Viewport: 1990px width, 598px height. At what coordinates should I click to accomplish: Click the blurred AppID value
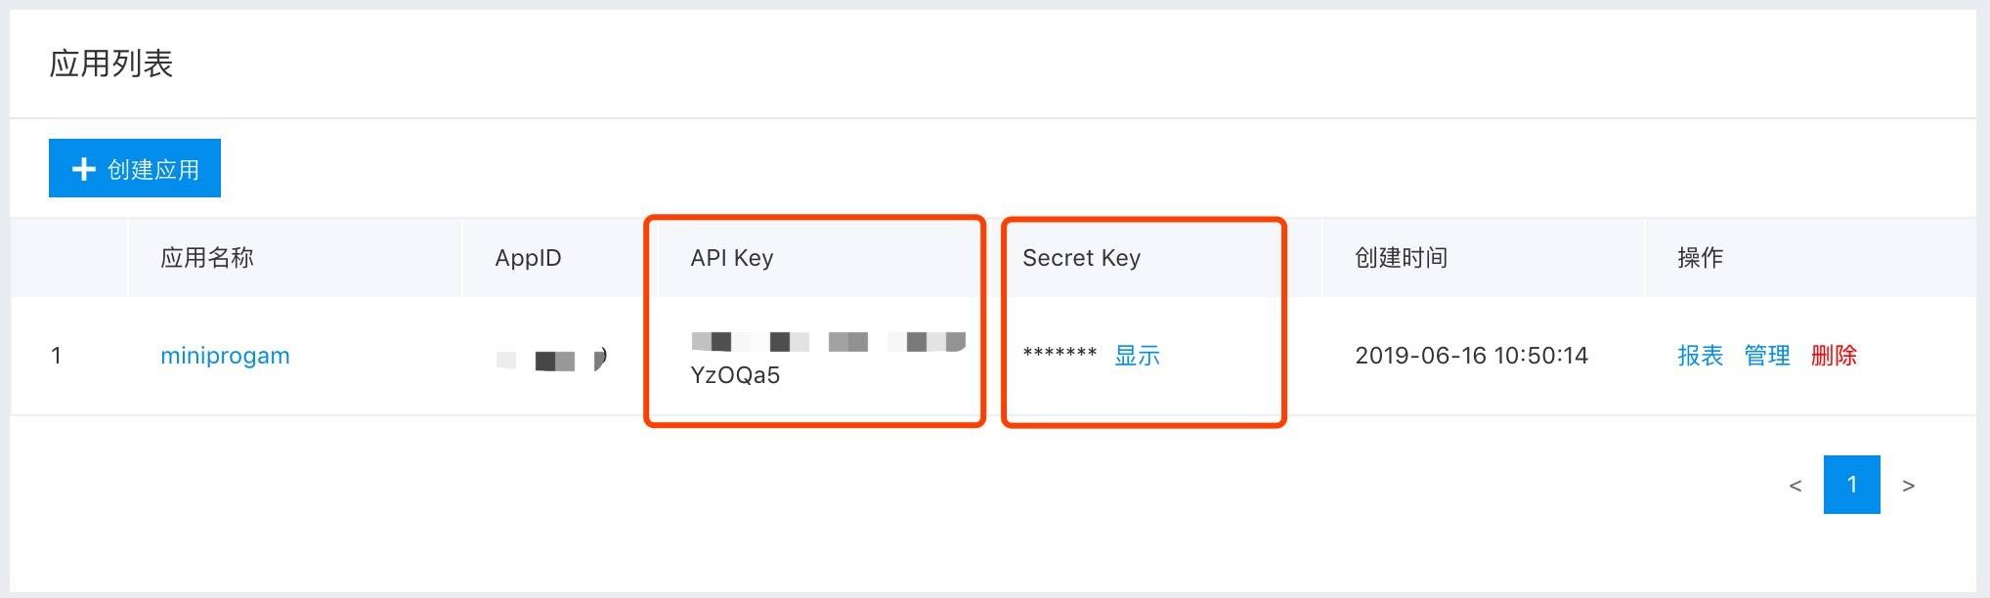pyautogui.click(x=552, y=360)
